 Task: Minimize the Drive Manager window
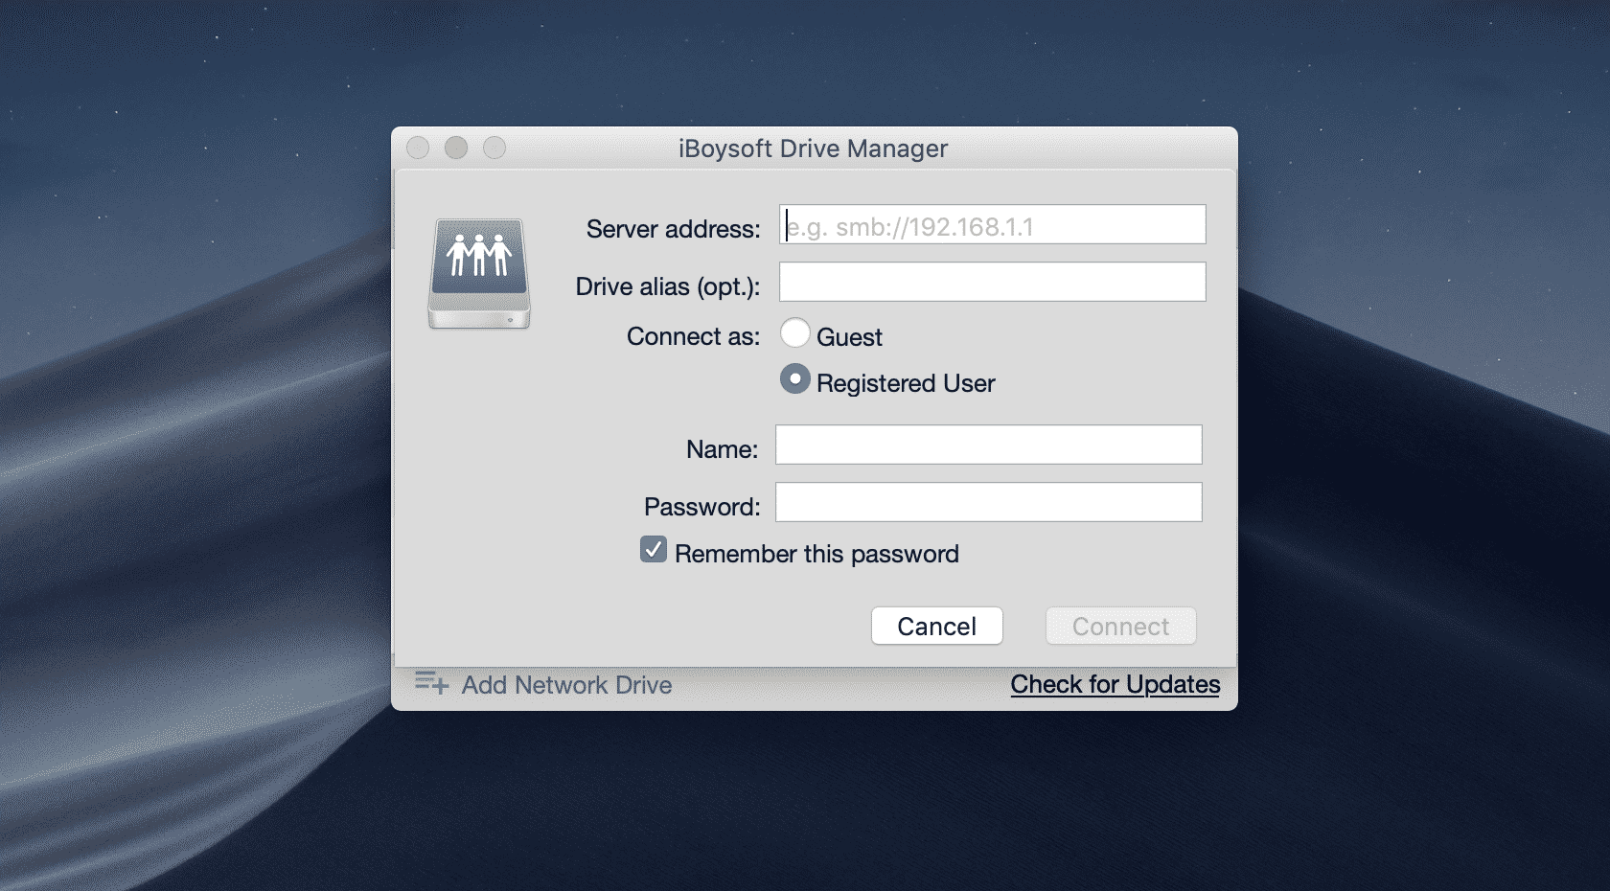(456, 148)
